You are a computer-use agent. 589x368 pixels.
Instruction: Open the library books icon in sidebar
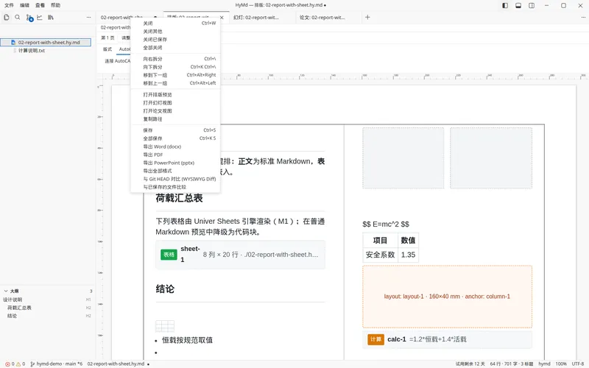[50, 17]
